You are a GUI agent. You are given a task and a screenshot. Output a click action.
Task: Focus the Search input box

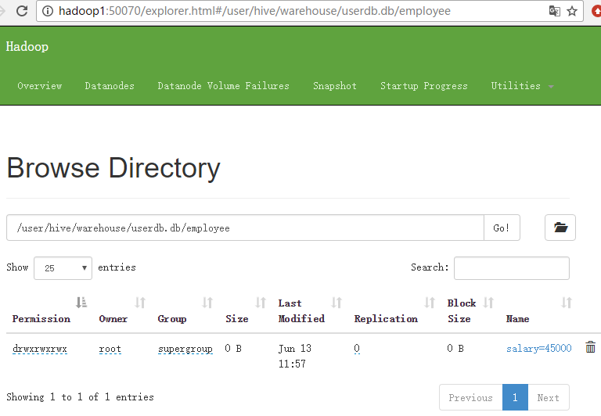click(x=511, y=268)
